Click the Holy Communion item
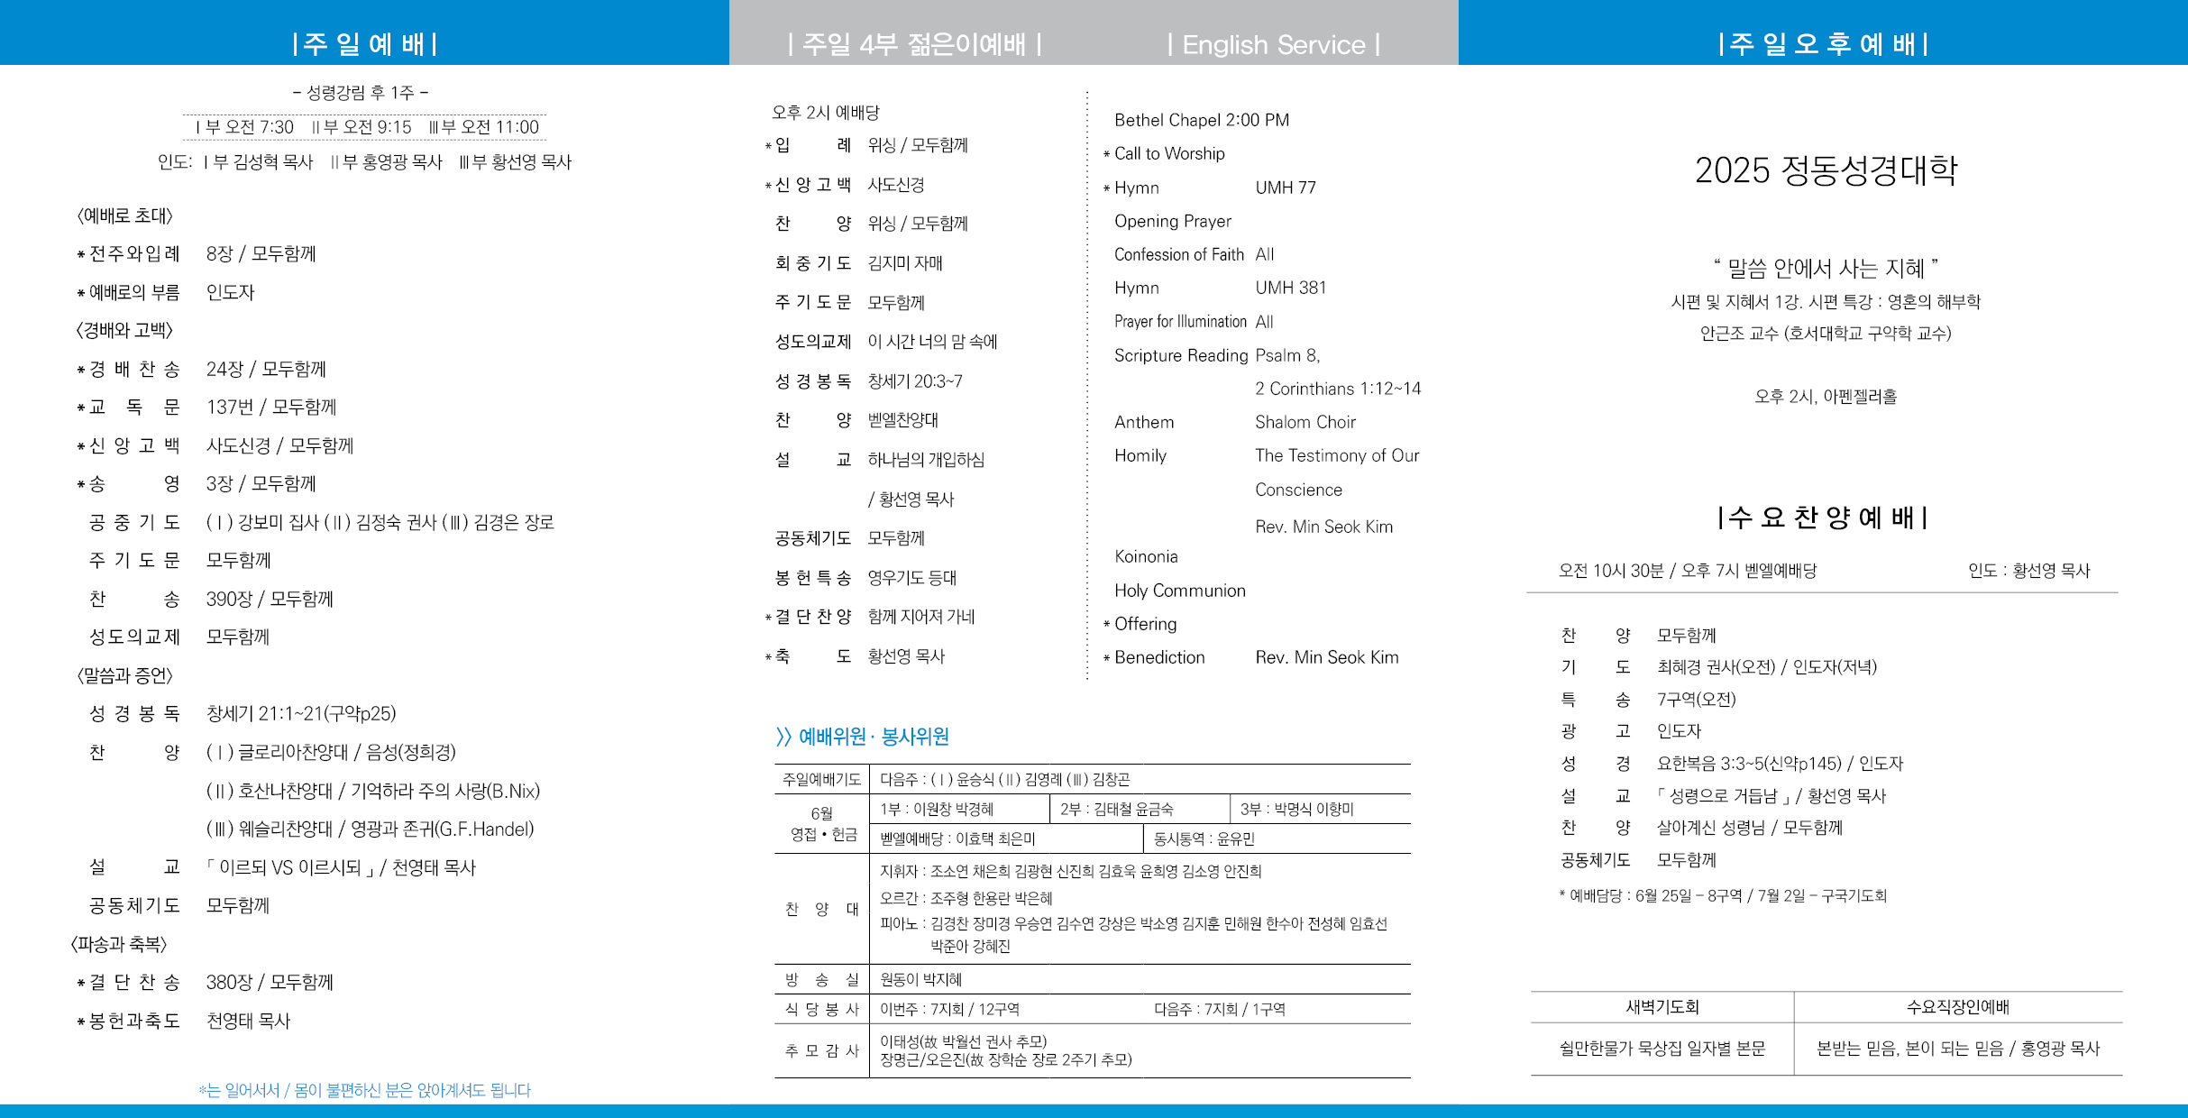 (x=1179, y=591)
